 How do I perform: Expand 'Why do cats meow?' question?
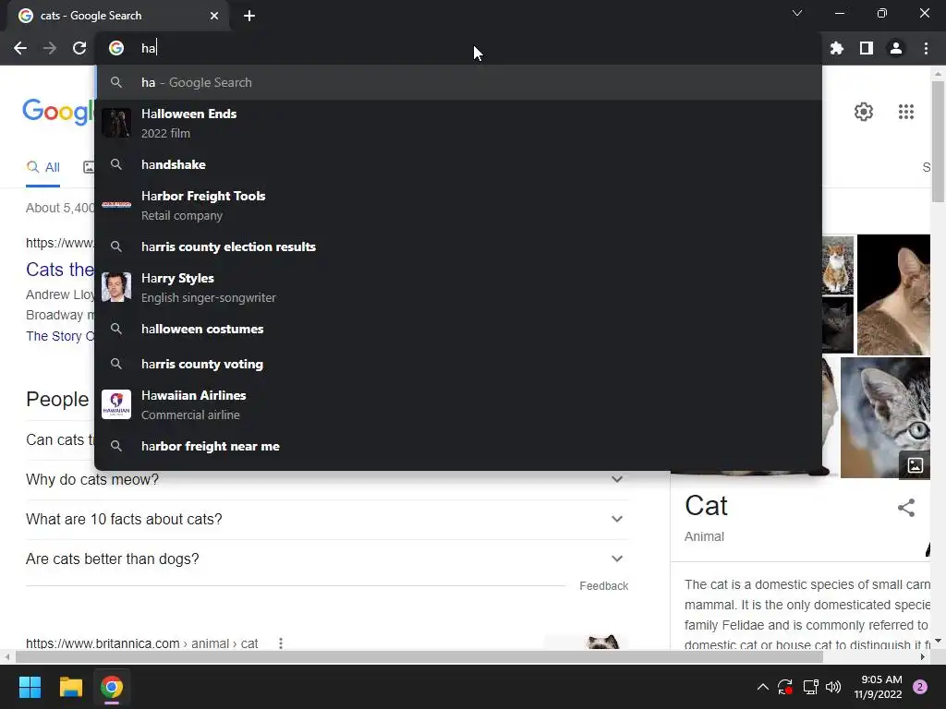tap(327, 479)
